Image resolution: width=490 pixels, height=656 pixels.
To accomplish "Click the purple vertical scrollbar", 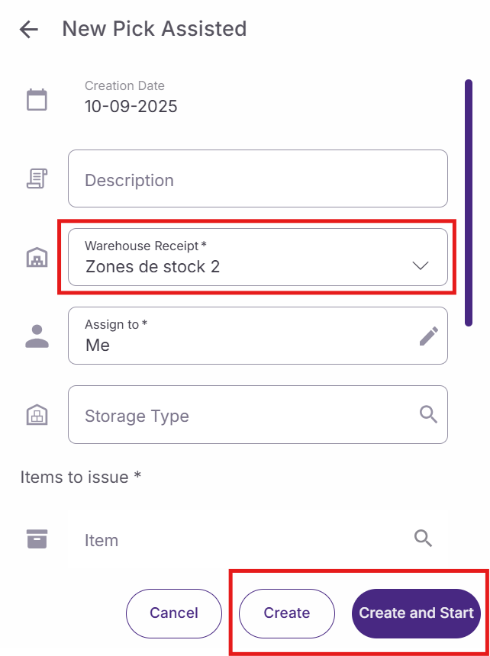I will pyautogui.click(x=469, y=202).
